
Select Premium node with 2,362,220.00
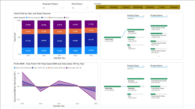tap(136, 37)
